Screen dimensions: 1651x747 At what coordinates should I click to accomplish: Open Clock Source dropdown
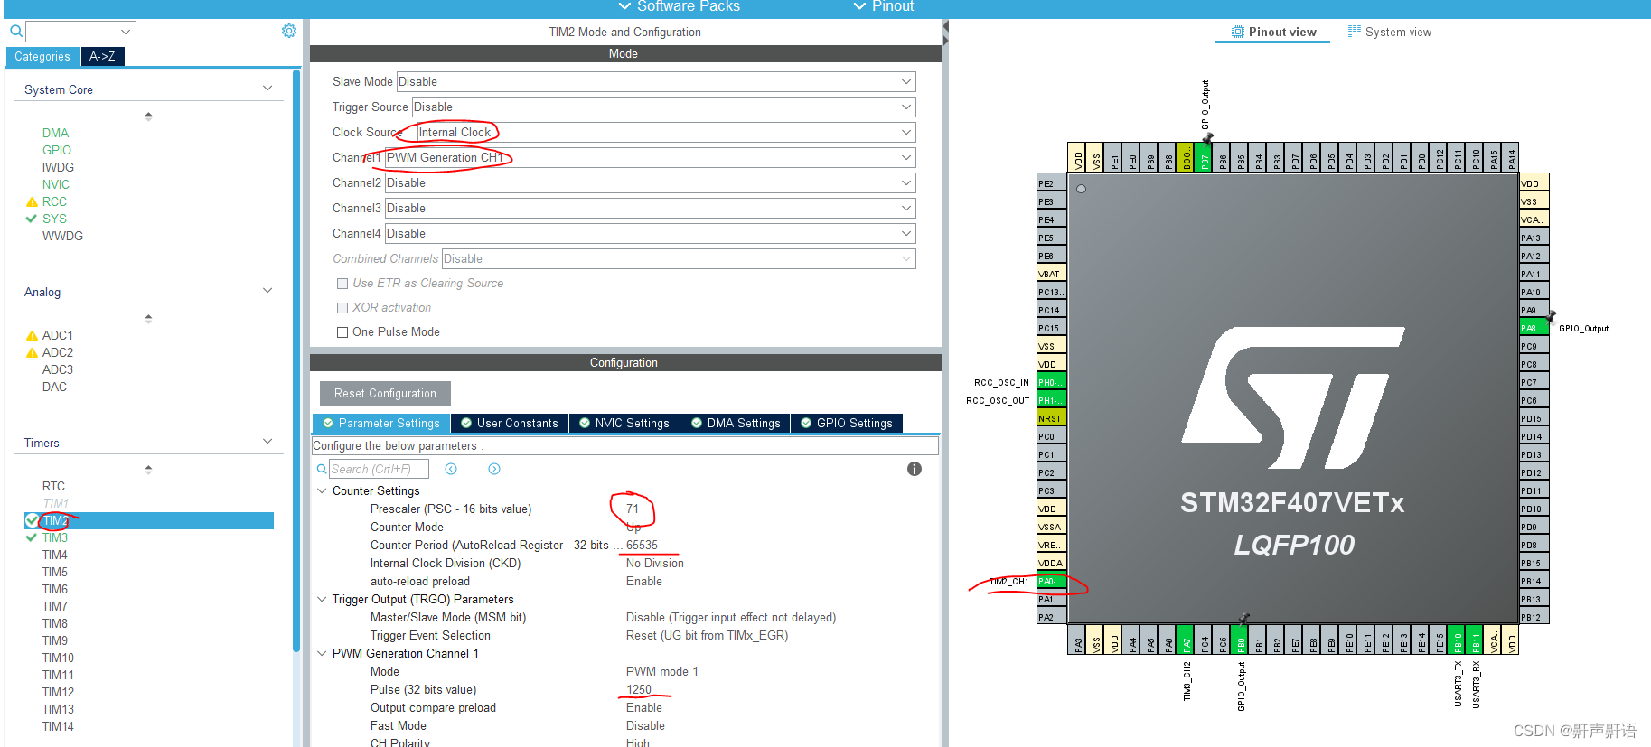point(666,133)
